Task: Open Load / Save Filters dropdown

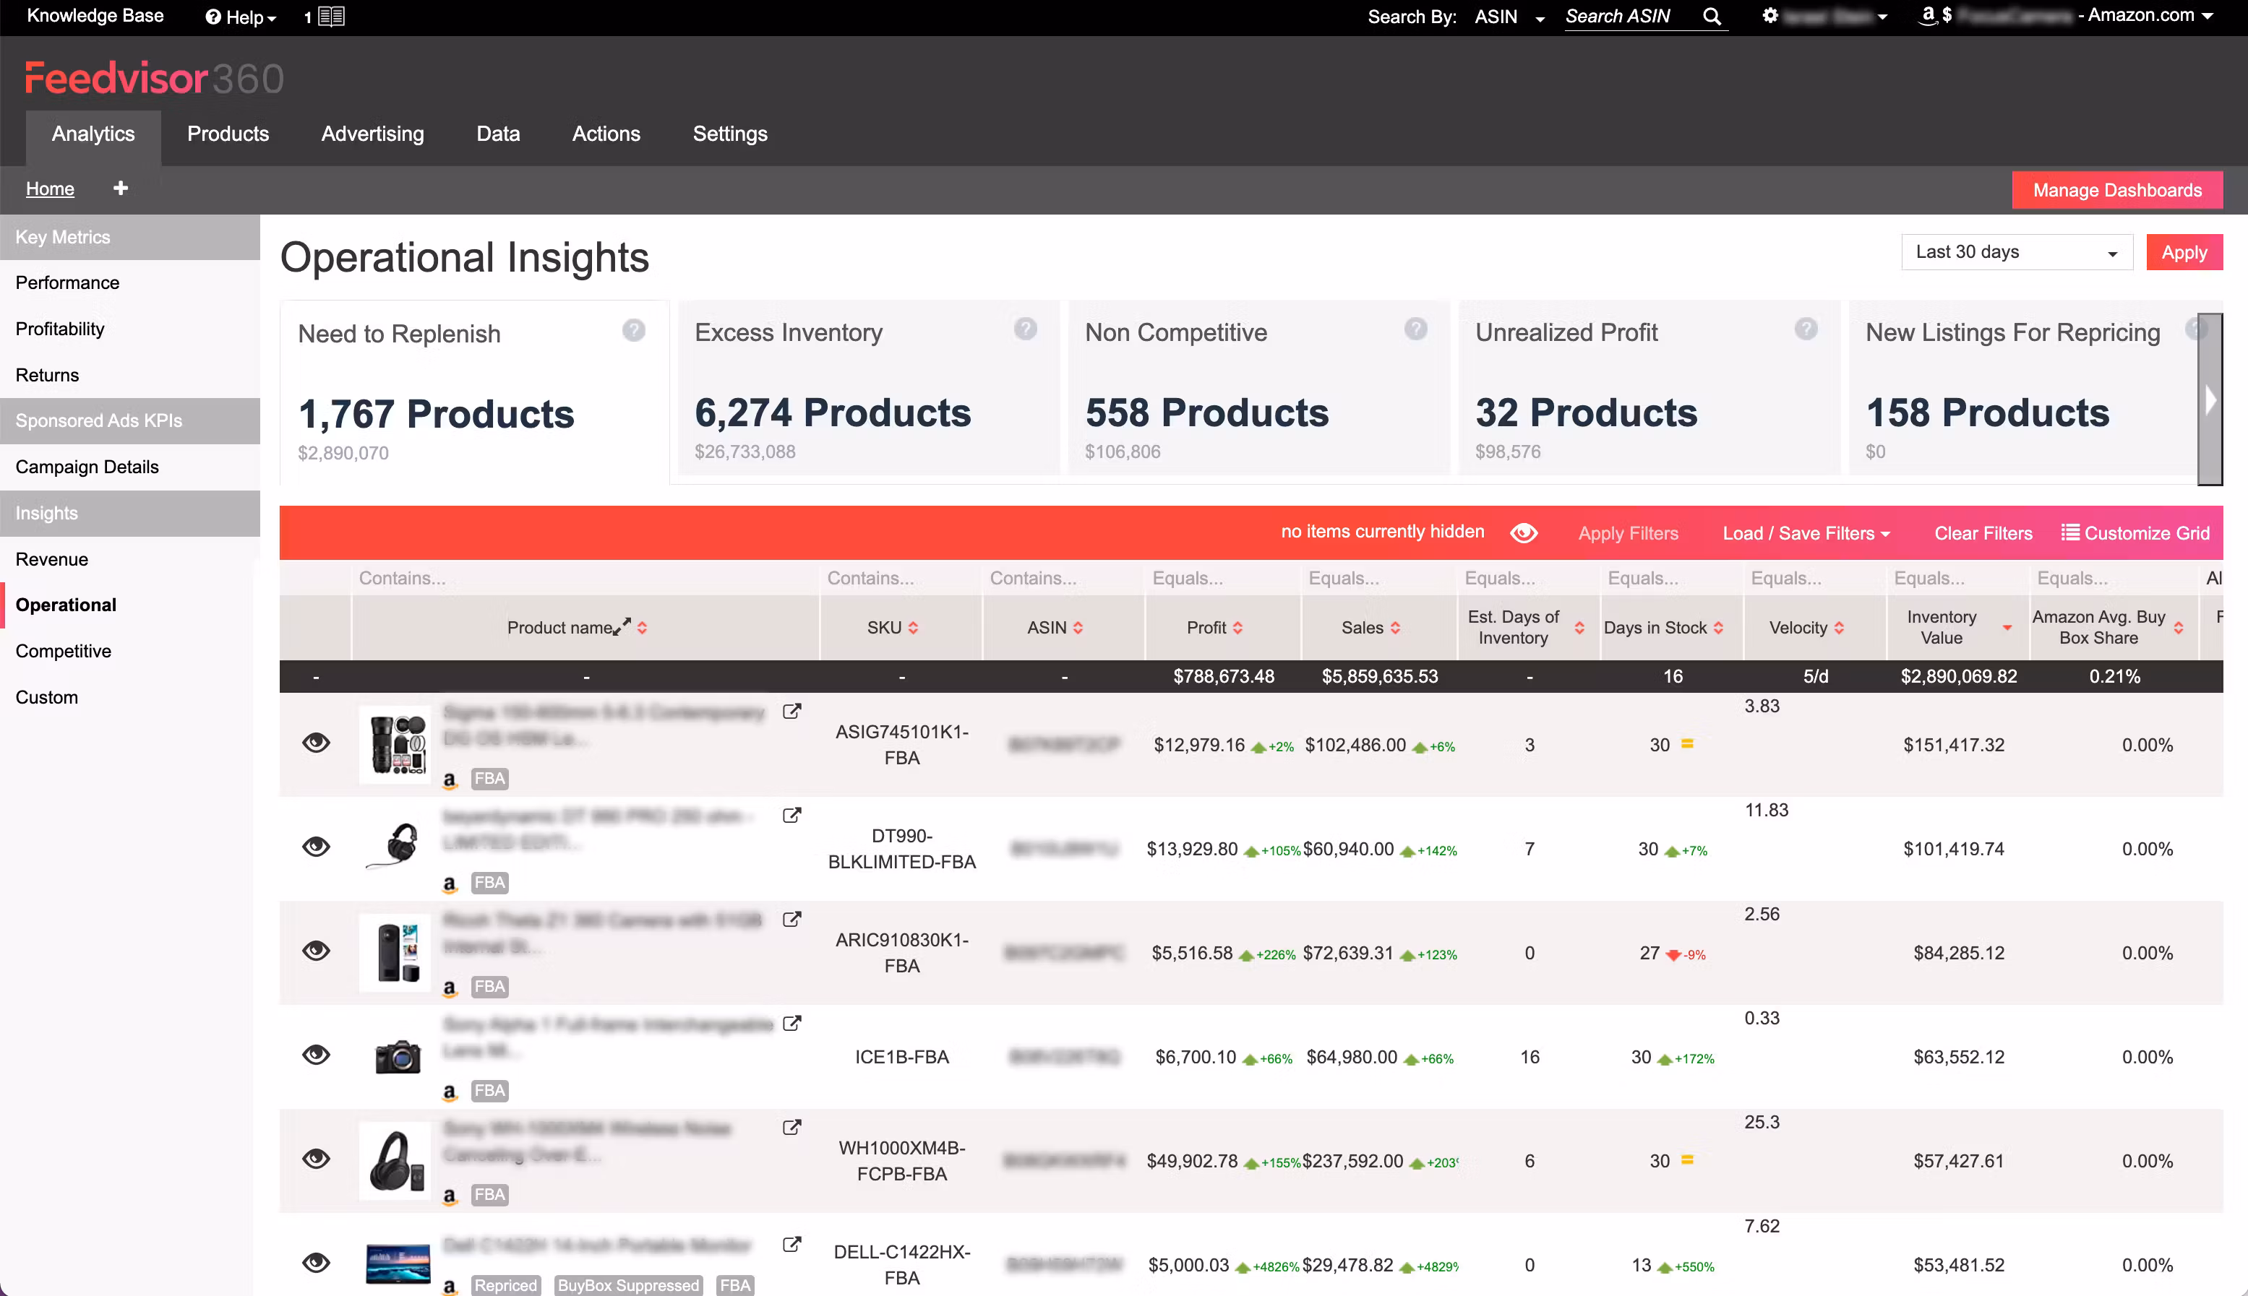Action: (x=1806, y=533)
